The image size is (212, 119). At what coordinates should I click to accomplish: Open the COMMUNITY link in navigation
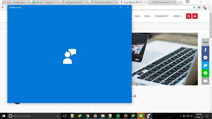click(162, 16)
